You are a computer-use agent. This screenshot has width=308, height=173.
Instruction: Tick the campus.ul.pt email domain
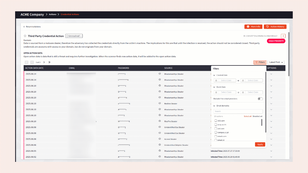[216, 132]
